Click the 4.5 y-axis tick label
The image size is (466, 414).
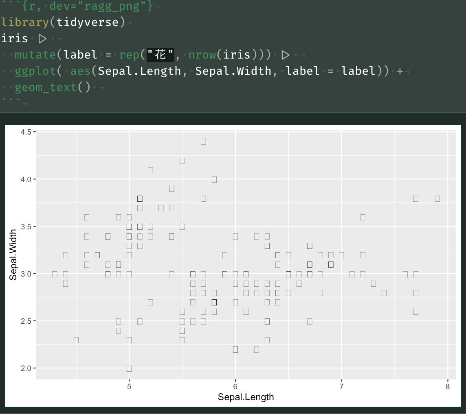(26, 132)
